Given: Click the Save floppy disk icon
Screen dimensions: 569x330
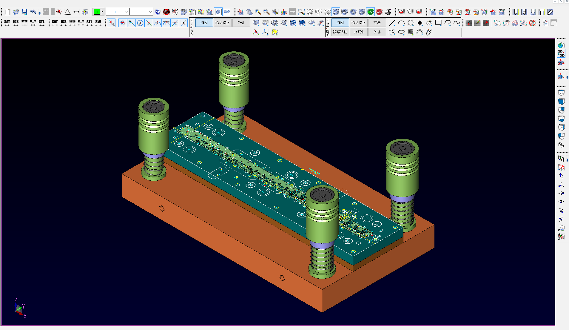Looking at the screenshot, I should tap(24, 12).
